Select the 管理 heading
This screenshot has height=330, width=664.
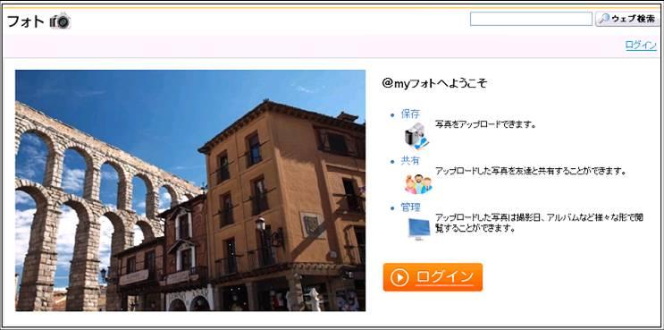410,207
